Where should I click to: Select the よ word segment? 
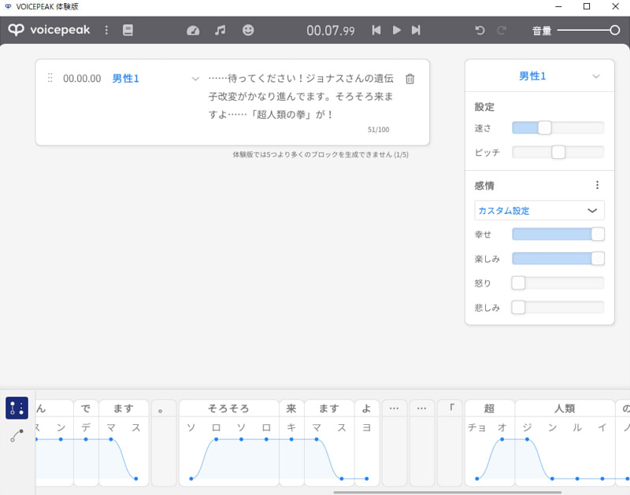[366, 408]
